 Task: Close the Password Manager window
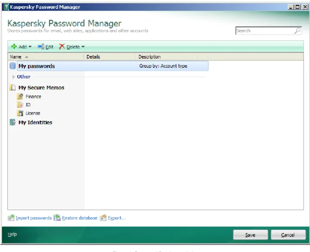(x=305, y=7)
